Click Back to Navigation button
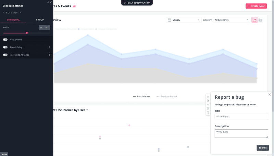The image size is (274, 156). (x=137, y=3)
